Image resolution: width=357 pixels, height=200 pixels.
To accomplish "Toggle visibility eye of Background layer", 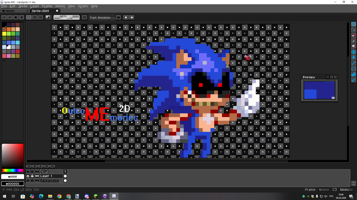I will pyautogui.click(x=28, y=181).
